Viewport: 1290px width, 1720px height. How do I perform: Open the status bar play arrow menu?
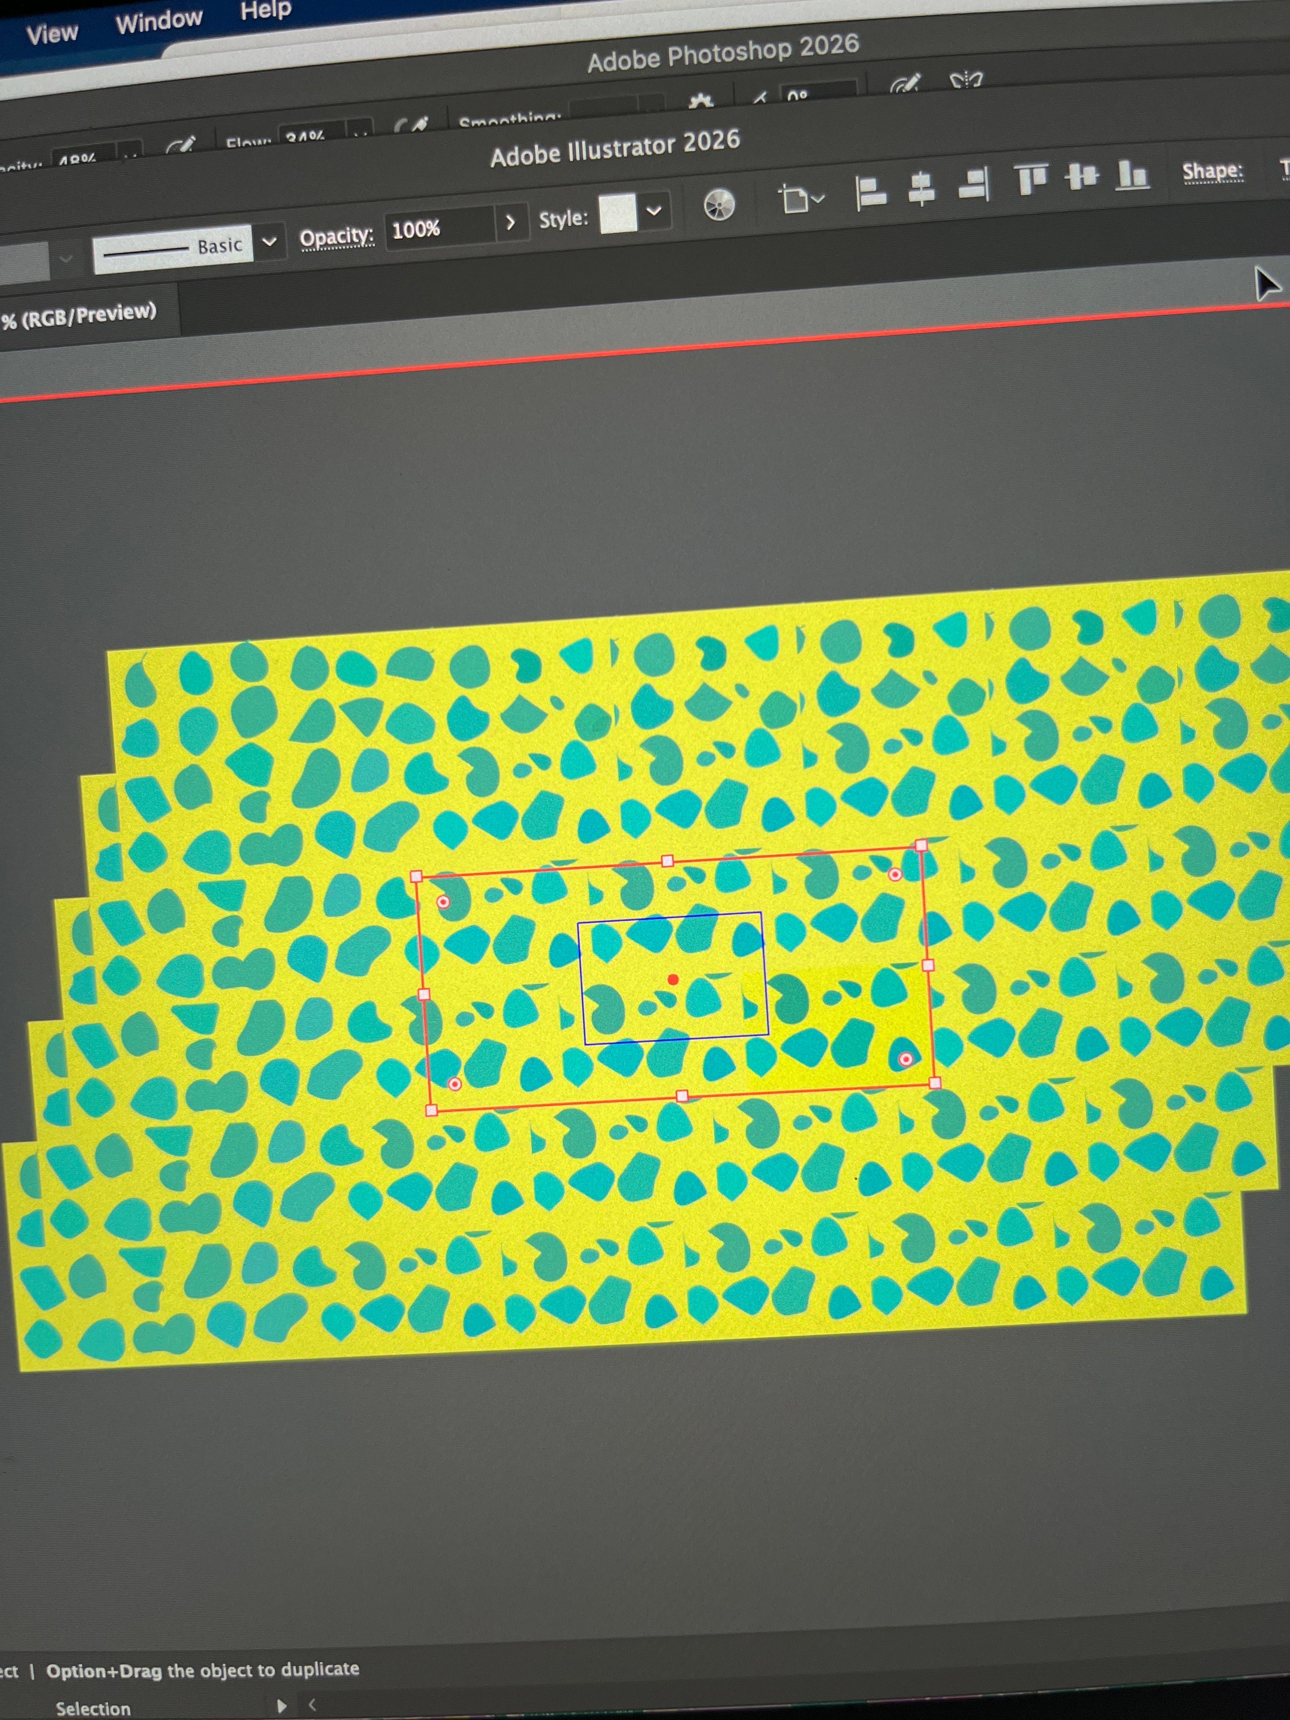[x=282, y=1706]
